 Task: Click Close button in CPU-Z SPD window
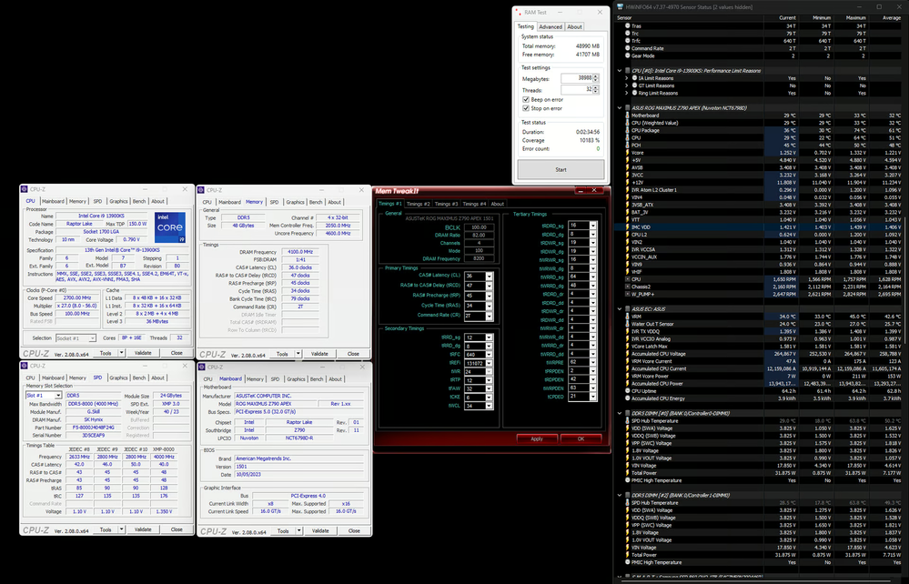click(x=177, y=529)
